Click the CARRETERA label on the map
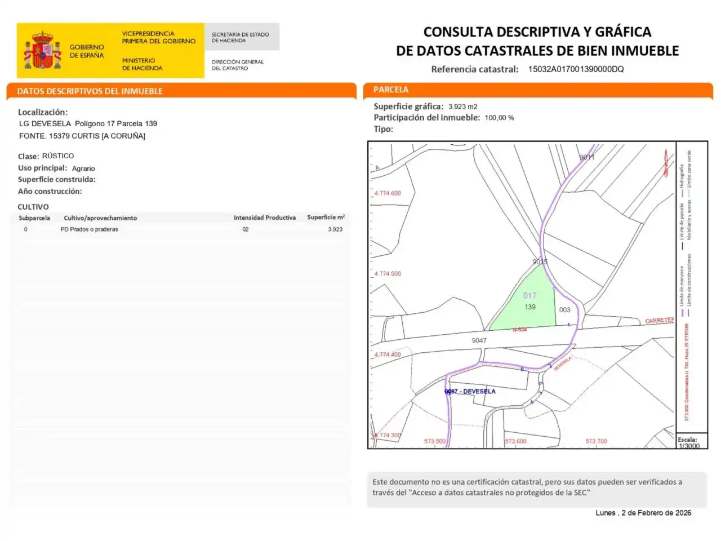721x541 pixels. [660, 321]
